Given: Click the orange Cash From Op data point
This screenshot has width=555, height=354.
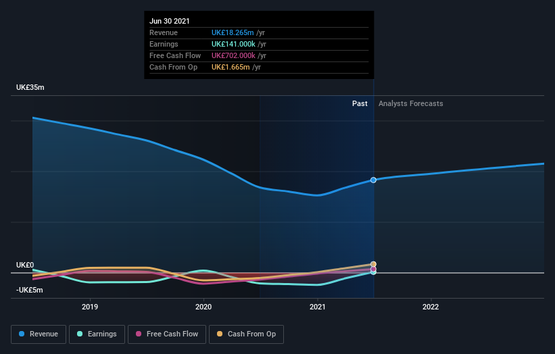Looking at the screenshot, I should tap(373, 264).
